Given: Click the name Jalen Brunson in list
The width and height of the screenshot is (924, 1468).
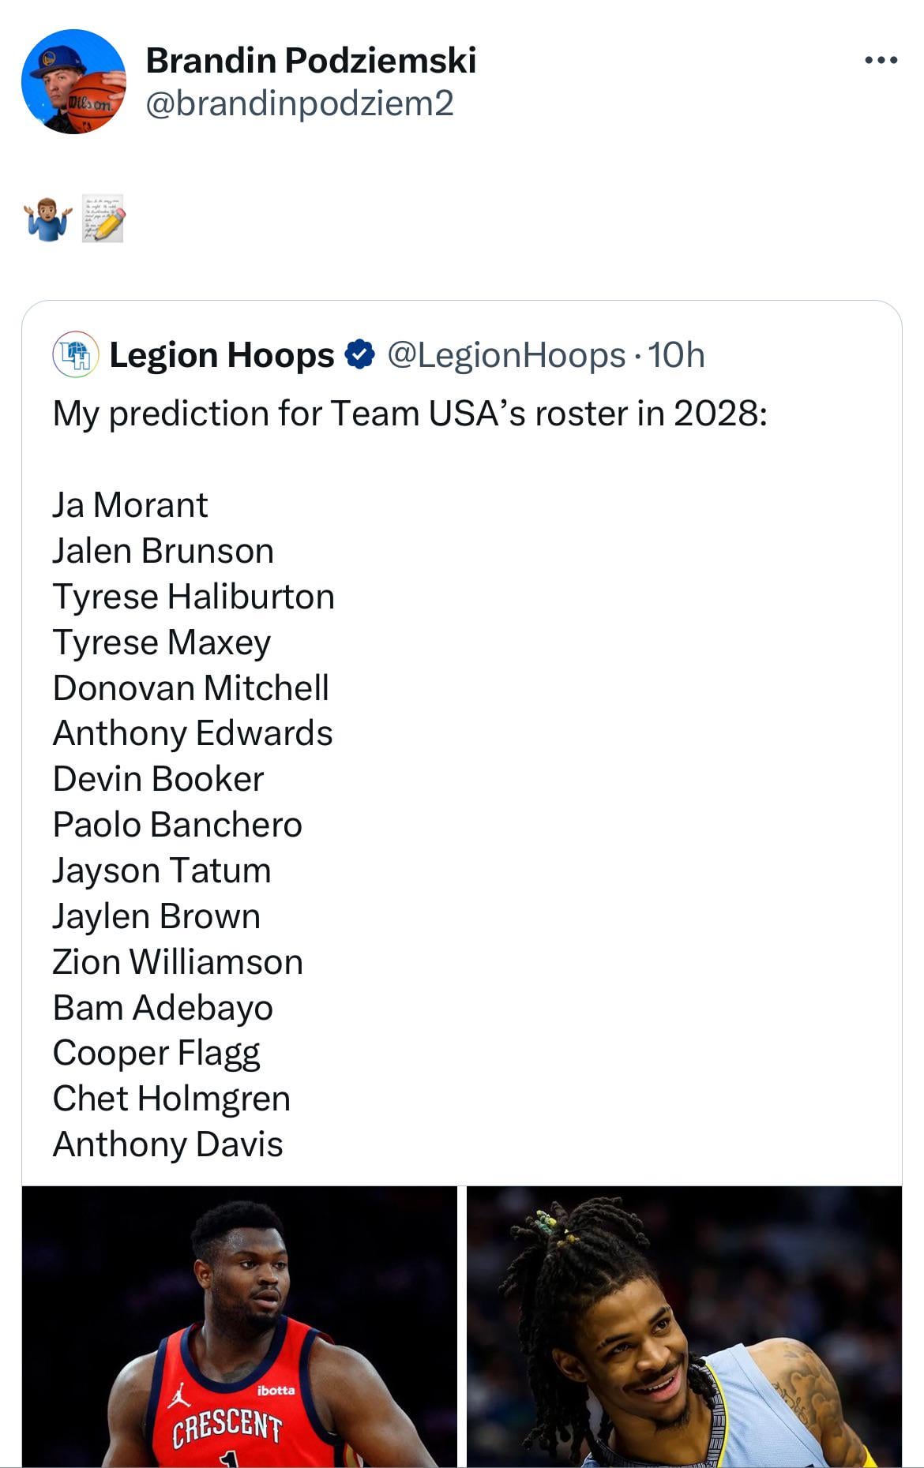Looking at the screenshot, I should [x=163, y=551].
